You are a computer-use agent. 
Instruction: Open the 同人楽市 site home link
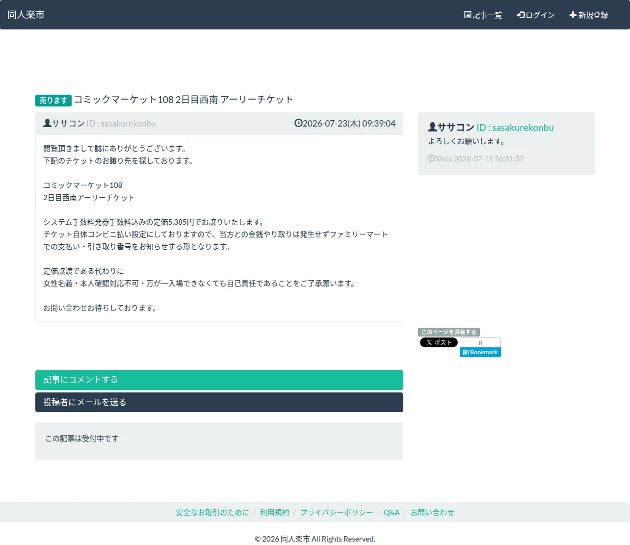26,15
